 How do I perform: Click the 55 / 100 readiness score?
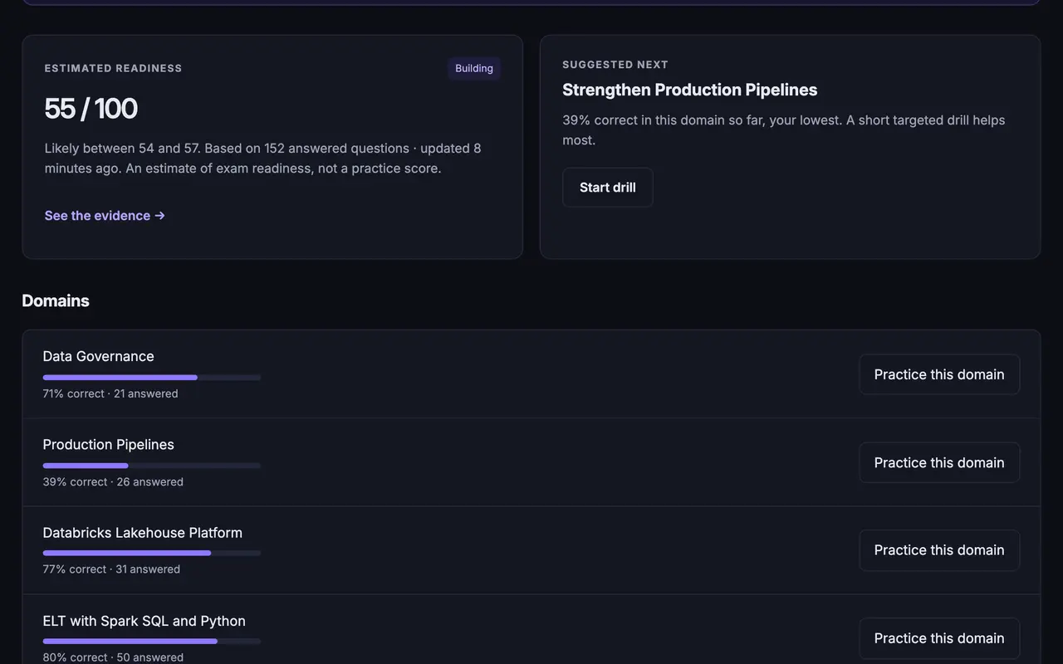[91, 109]
